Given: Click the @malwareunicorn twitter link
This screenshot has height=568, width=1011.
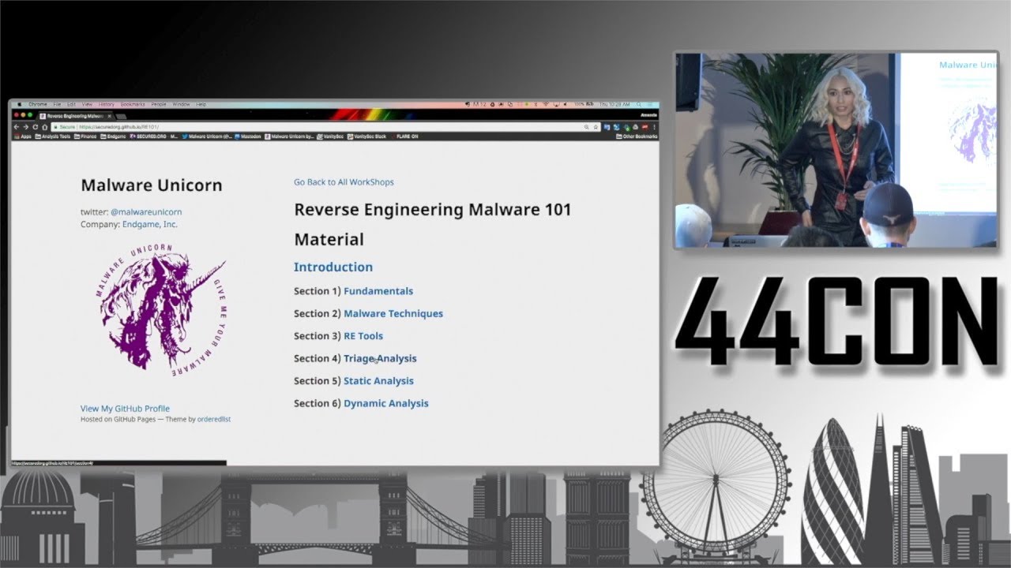Looking at the screenshot, I should [146, 212].
